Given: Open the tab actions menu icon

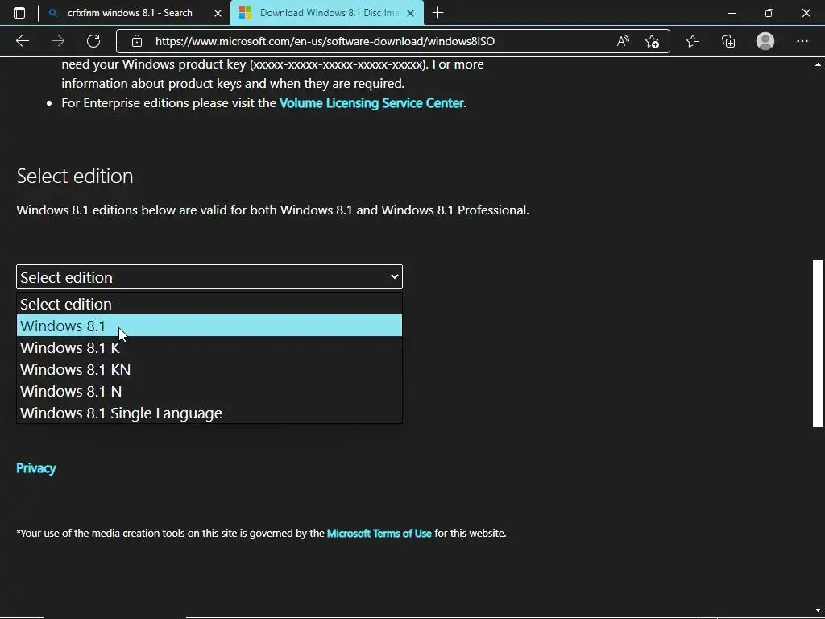Looking at the screenshot, I should [x=19, y=13].
